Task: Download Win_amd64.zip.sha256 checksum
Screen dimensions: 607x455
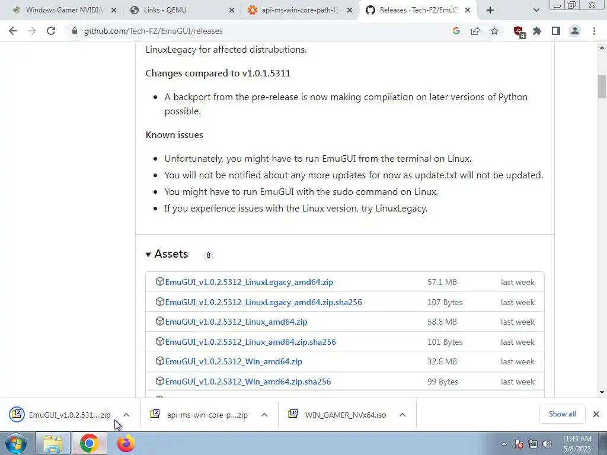Action: point(248,382)
